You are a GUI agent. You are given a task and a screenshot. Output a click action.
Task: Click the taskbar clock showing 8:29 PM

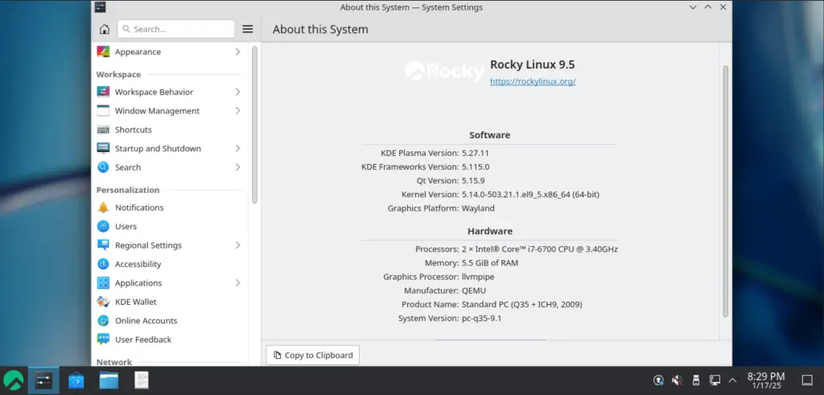766,381
